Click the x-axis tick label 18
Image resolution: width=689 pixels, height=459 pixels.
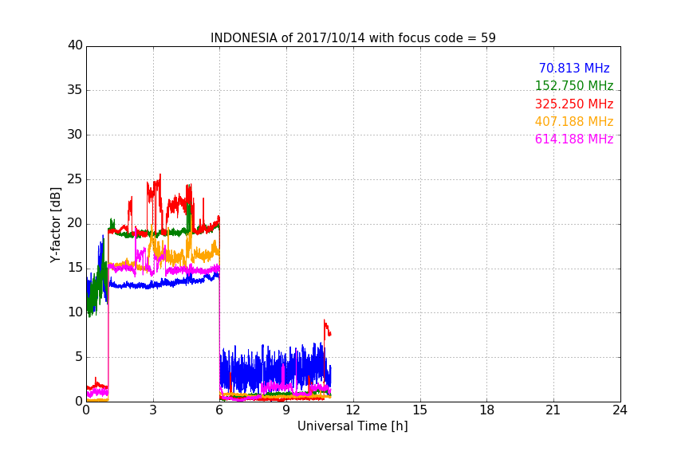pos(486,410)
